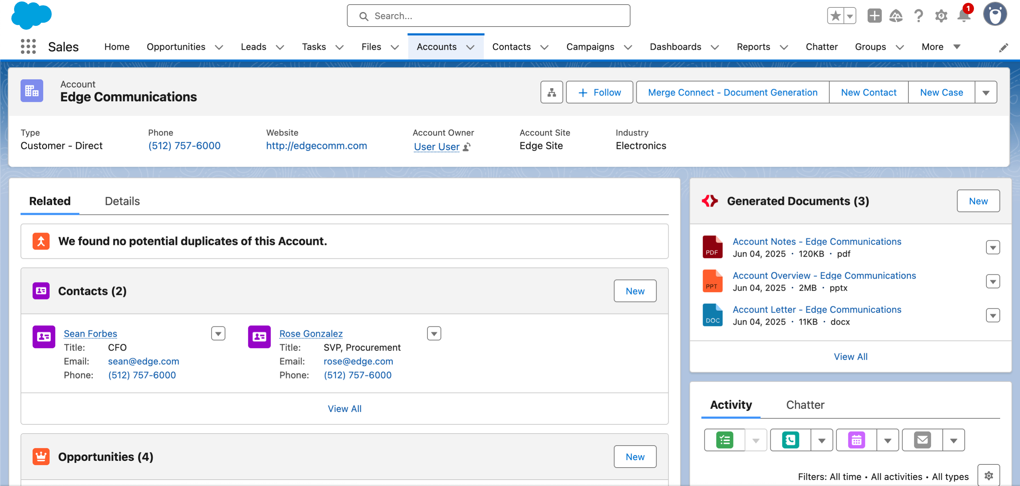Expand more account actions next to New Case
This screenshot has height=486, width=1020.
click(986, 92)
